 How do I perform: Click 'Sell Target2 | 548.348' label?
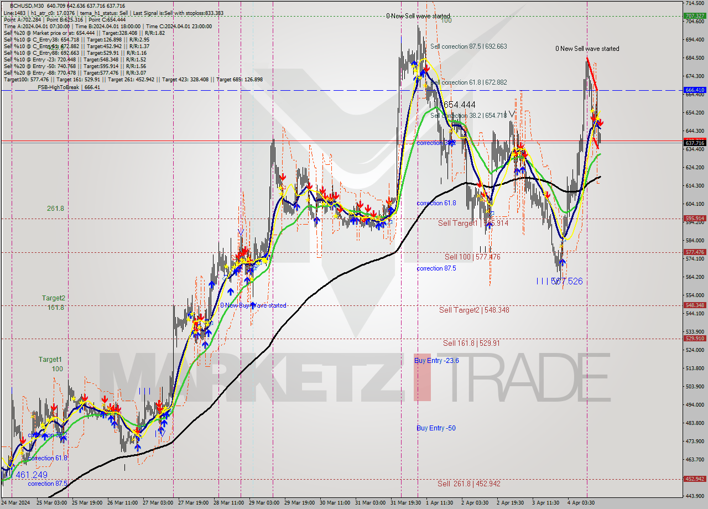tap(474, 310)
